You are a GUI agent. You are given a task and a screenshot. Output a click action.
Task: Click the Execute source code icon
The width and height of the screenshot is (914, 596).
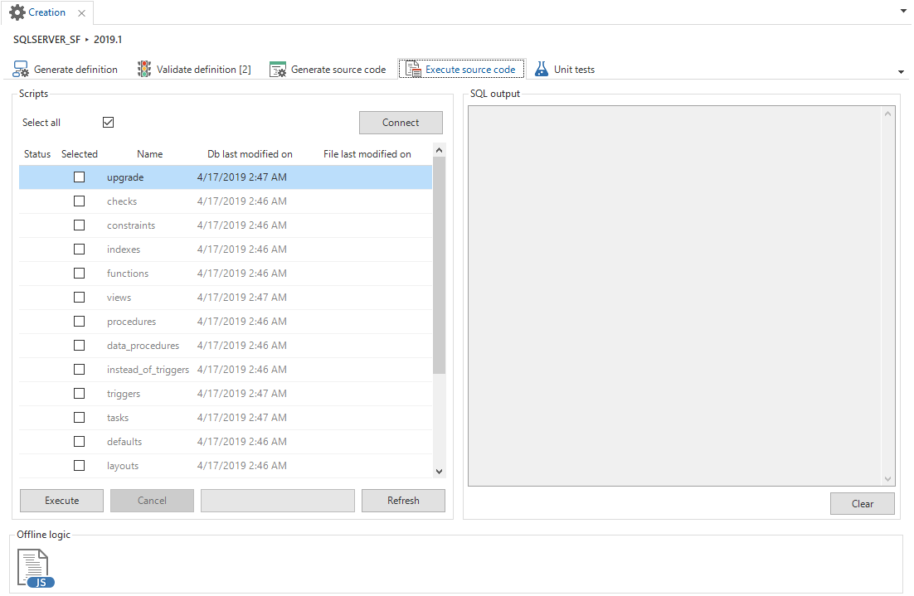pyautogui.click(x=413, y=70)
